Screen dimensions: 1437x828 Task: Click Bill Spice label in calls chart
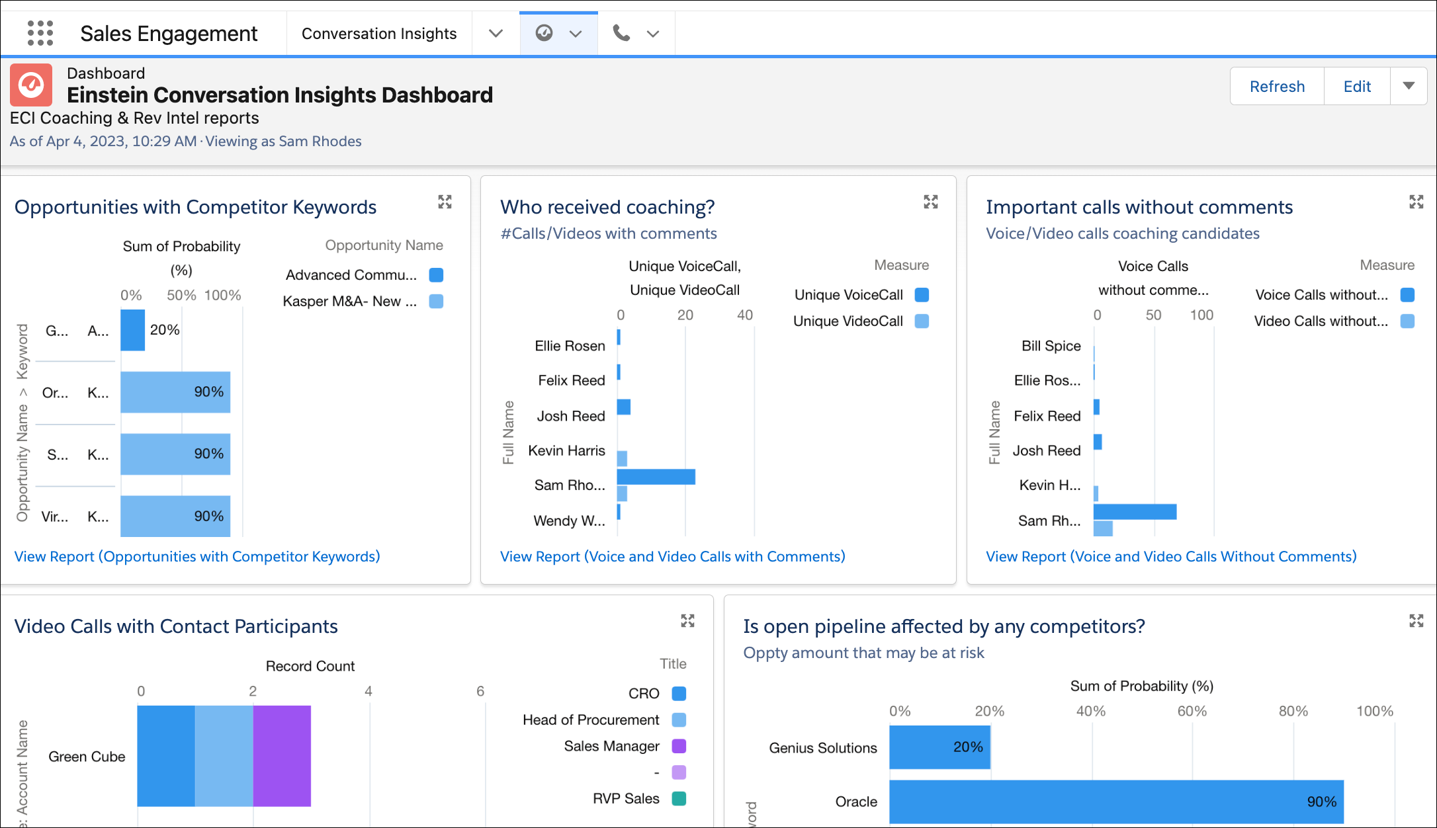[x=1051, y=346]
